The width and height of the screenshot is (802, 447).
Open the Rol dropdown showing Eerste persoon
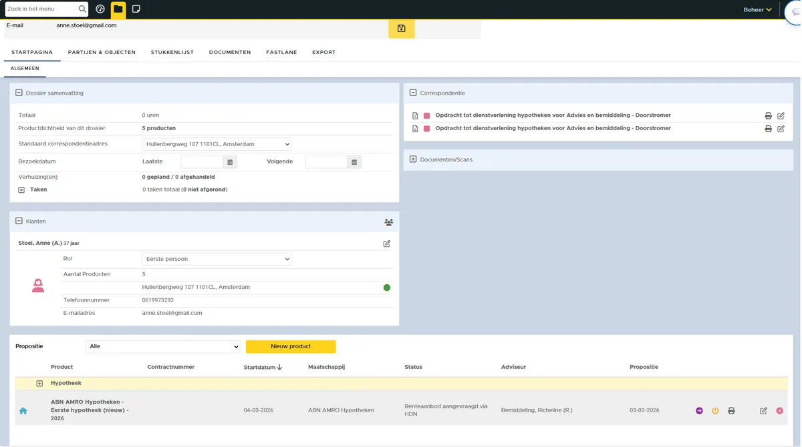(217, 259)
